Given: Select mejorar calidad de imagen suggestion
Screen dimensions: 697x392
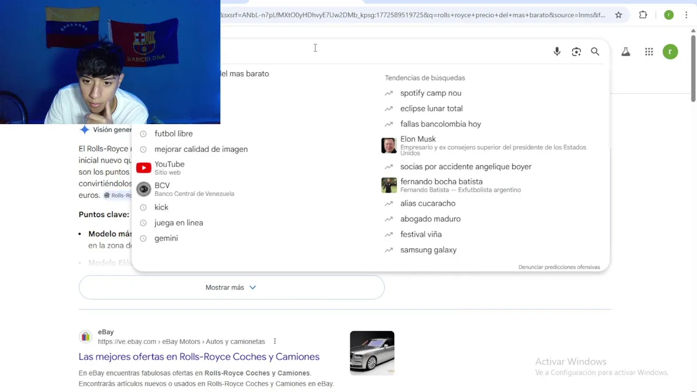Looking at the screenshot, I should [x=201, y=149].
